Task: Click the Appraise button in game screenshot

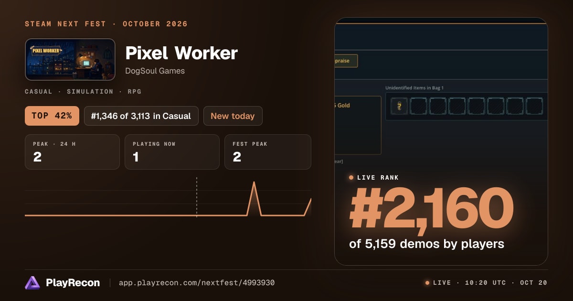Action: click(346, 61)
